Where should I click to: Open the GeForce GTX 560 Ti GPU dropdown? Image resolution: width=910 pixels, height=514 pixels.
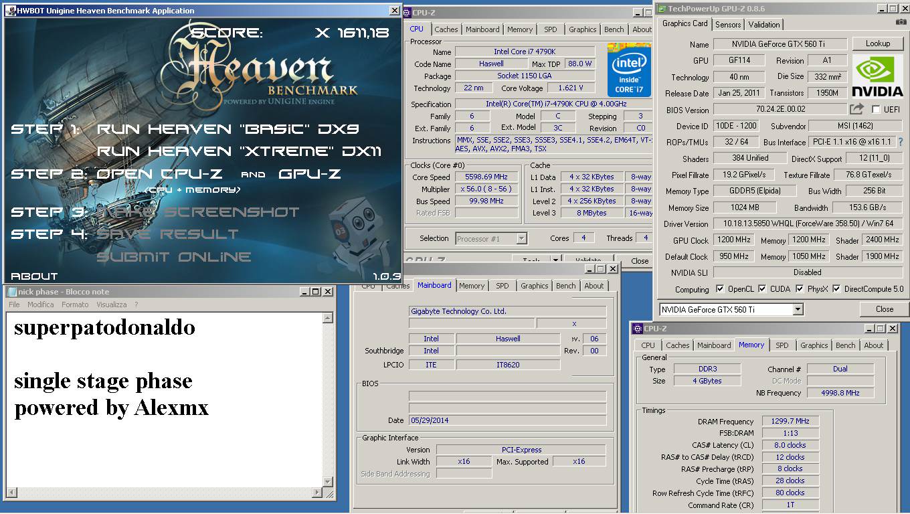pyautogui.click(x=798, y=309)
